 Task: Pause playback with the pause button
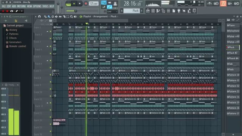74,3
